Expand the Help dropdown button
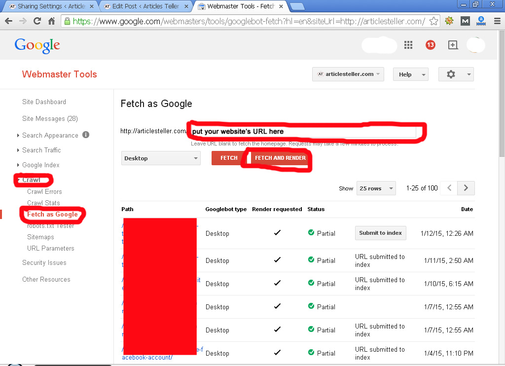This screenshot has width=505, height=366. [410, 74]
